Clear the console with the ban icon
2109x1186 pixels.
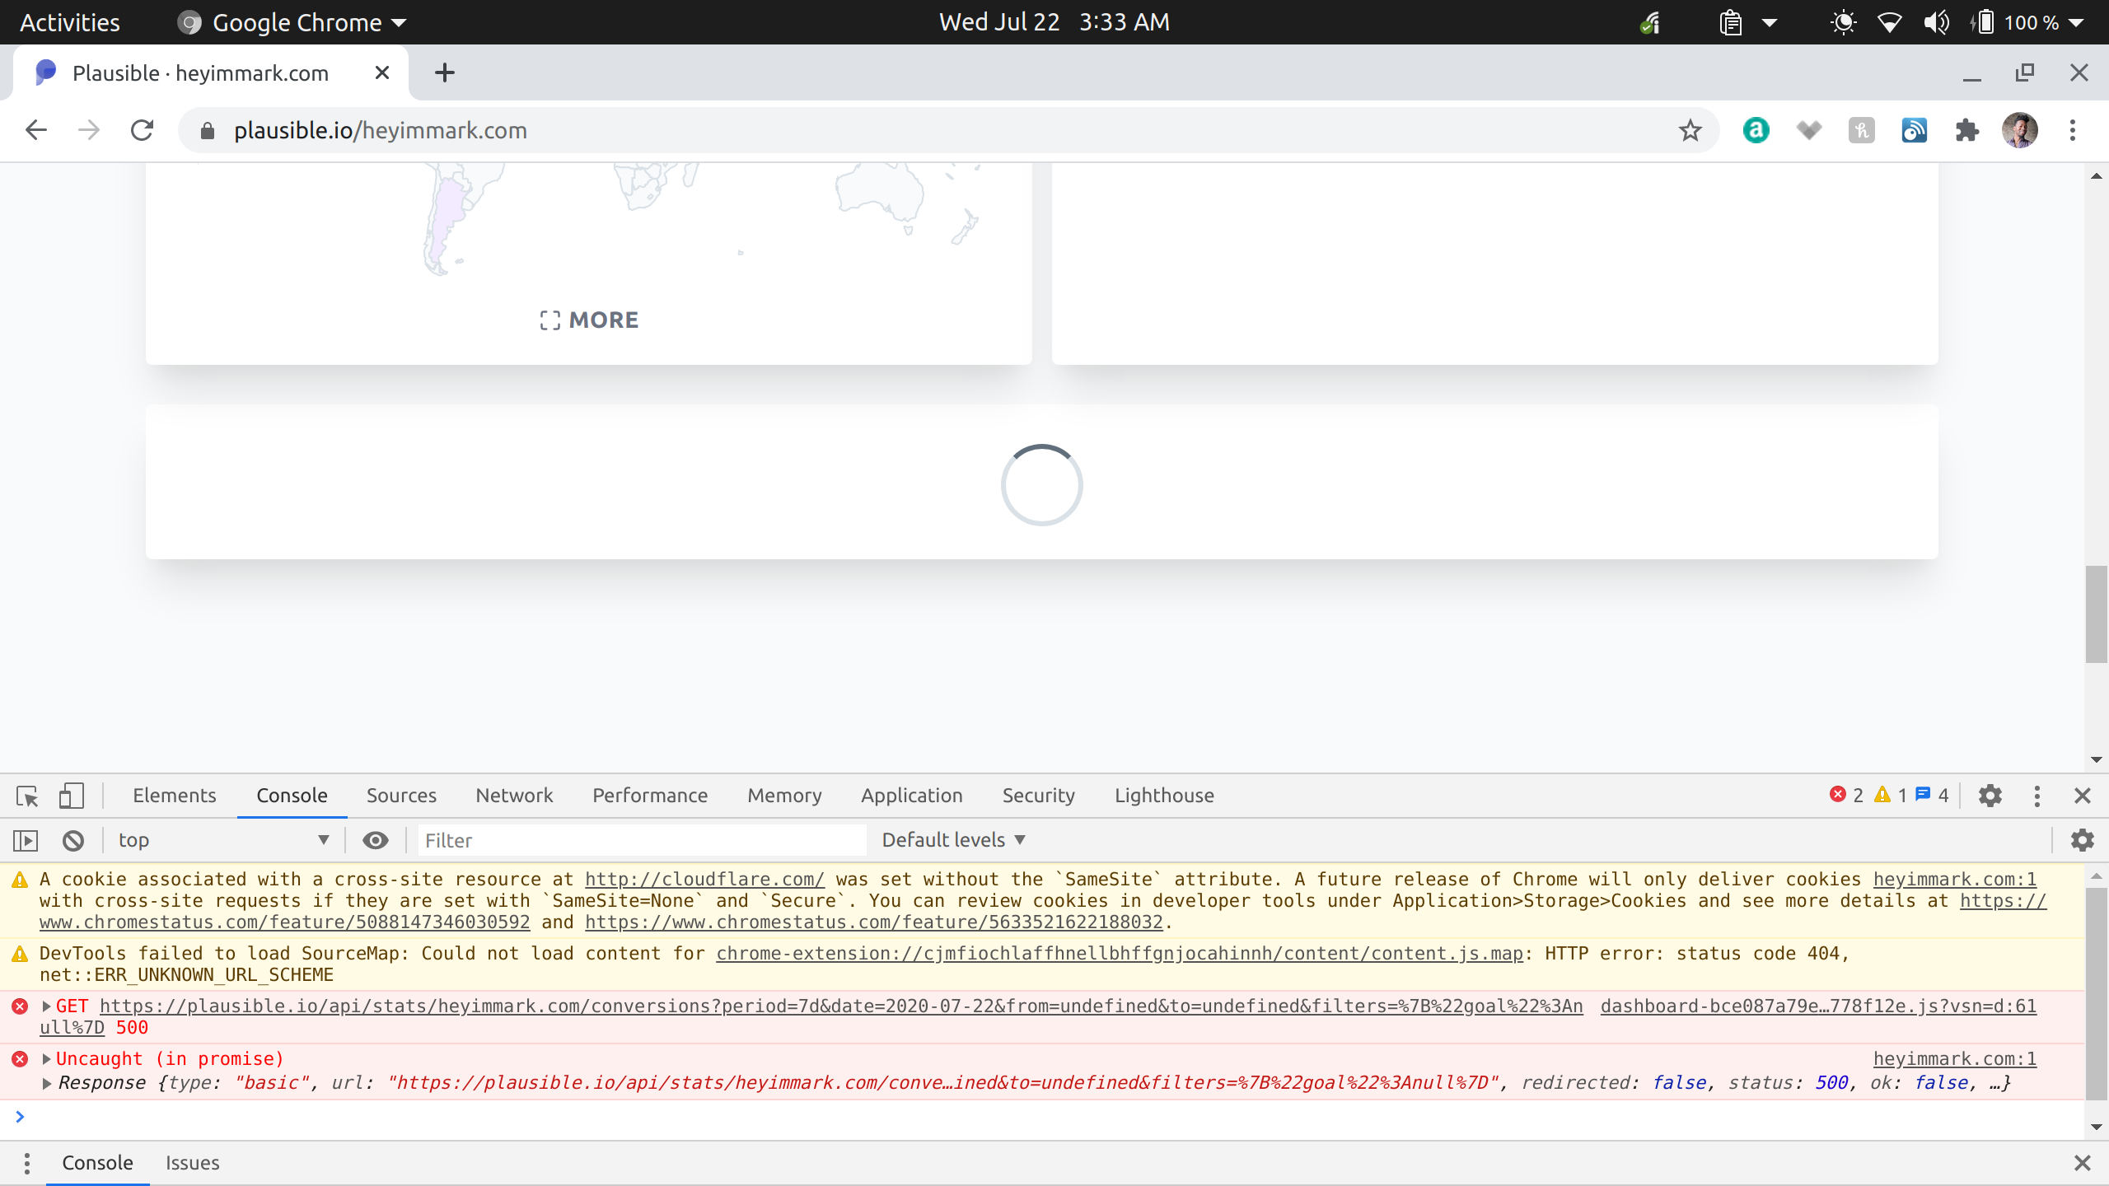tap(73, 840)
